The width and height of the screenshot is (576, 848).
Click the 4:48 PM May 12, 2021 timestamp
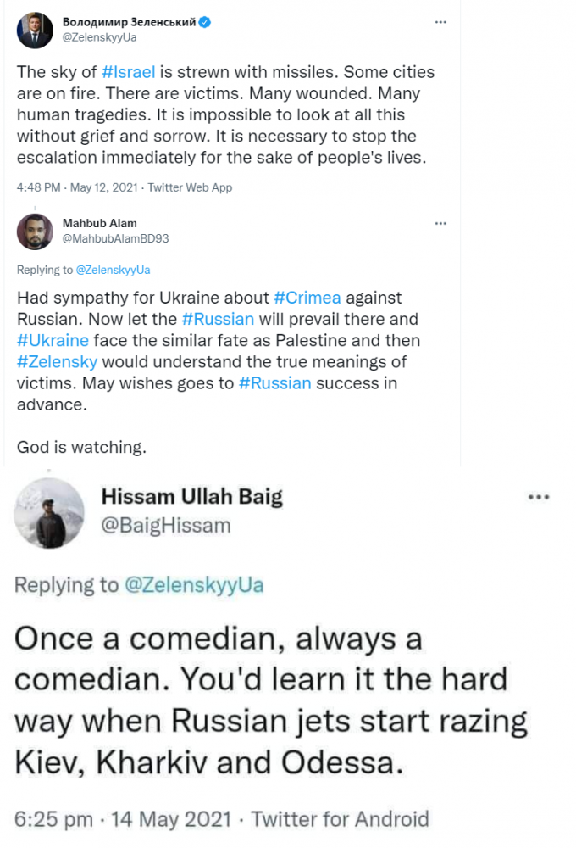pyautogui.click(x=77, y=187)
